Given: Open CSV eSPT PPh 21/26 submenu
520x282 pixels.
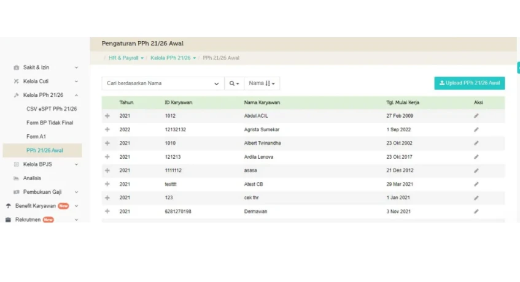Looking at the screenshot, I should (52, 109).
